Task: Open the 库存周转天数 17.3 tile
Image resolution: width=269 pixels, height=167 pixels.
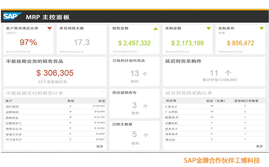Action: tap(81, 40)
